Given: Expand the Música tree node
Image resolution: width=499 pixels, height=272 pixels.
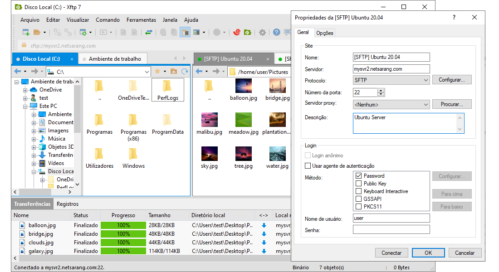Looking at the screenshot, I should tap(34, 139).
